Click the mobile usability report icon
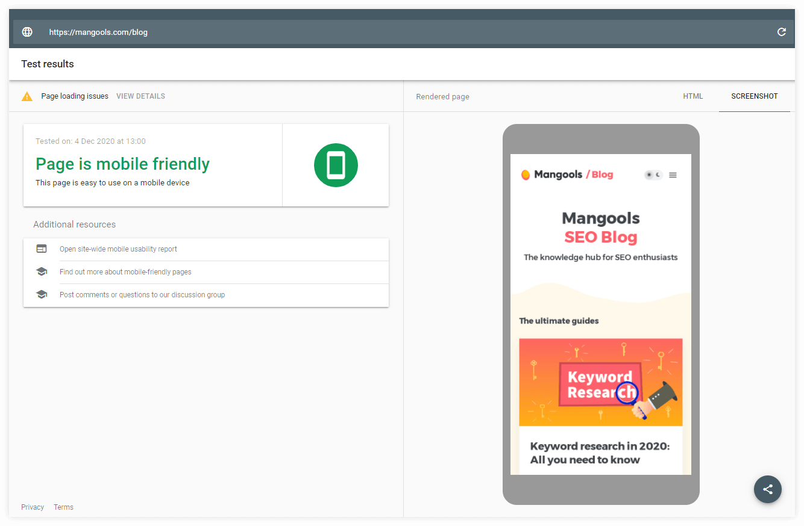This screenshot has height=526, width=804. point(42,249)
